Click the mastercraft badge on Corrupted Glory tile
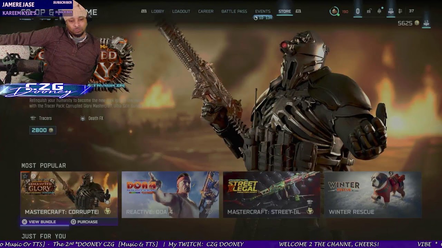 tap(107, 211)
